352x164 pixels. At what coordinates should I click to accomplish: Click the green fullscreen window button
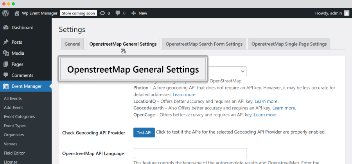pos(13,4)
